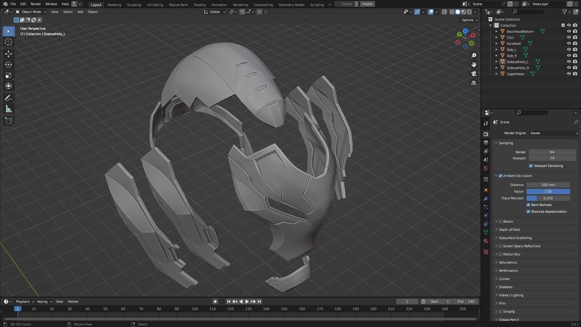Image resolution: width=581 pixels, height=327 pixels.
Task: Switch to rendered viewport shading
Action: (469, 12)
